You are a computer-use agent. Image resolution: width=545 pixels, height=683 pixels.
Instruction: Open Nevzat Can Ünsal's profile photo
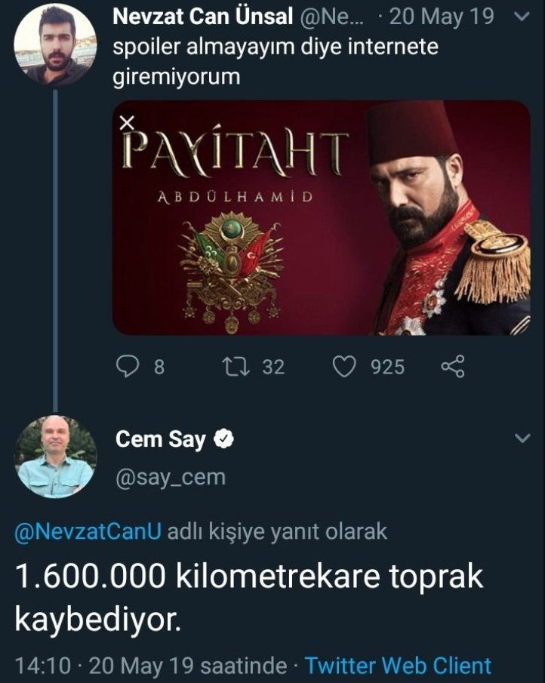pos(55,44)
